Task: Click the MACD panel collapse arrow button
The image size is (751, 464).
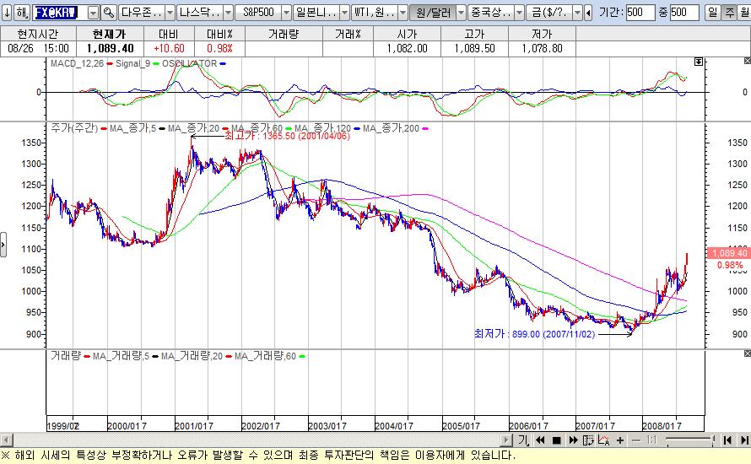Action: click(x=699, y=62)
